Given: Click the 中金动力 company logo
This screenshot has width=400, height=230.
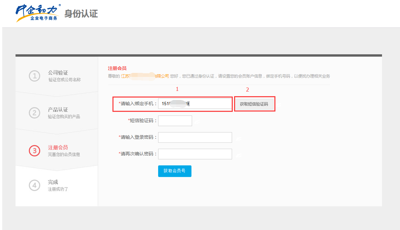Looking at the screenshot, I should 37,13.
